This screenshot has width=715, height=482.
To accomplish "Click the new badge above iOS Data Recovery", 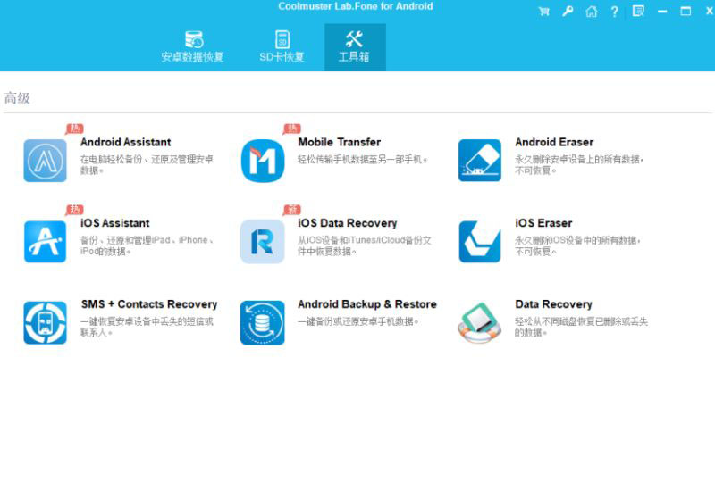I will (292, 210).
